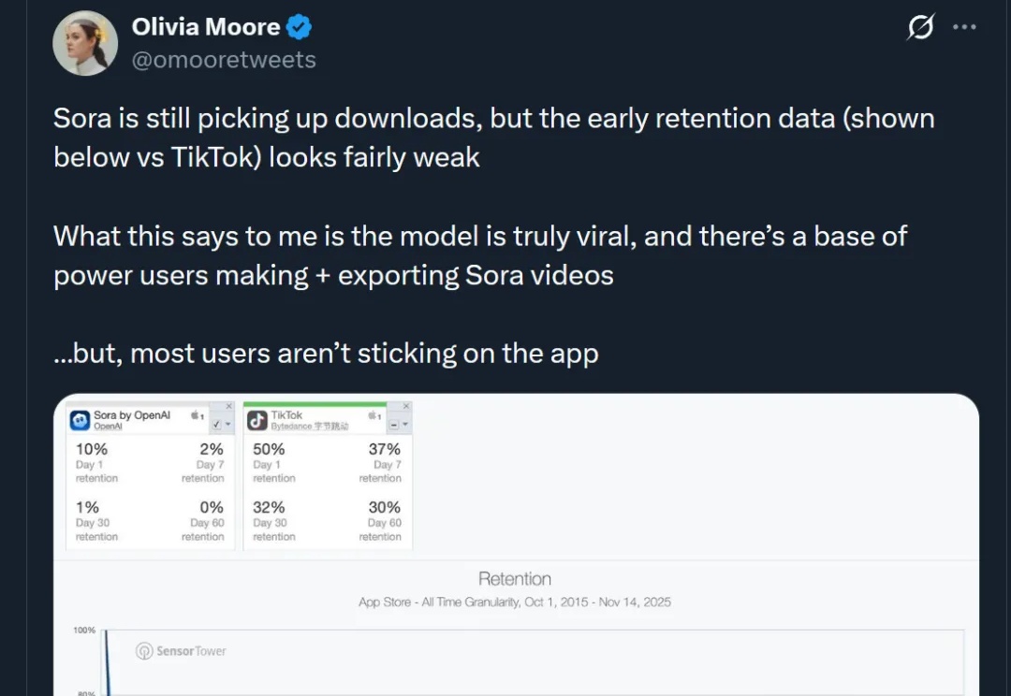Click the Sensor Tower logo in chart
1011x696 pixels.
(182, 651)
